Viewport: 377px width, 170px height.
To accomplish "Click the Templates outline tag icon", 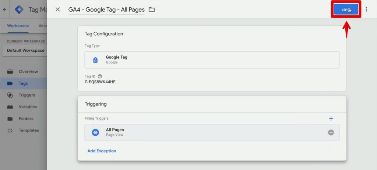I will 10,130.
